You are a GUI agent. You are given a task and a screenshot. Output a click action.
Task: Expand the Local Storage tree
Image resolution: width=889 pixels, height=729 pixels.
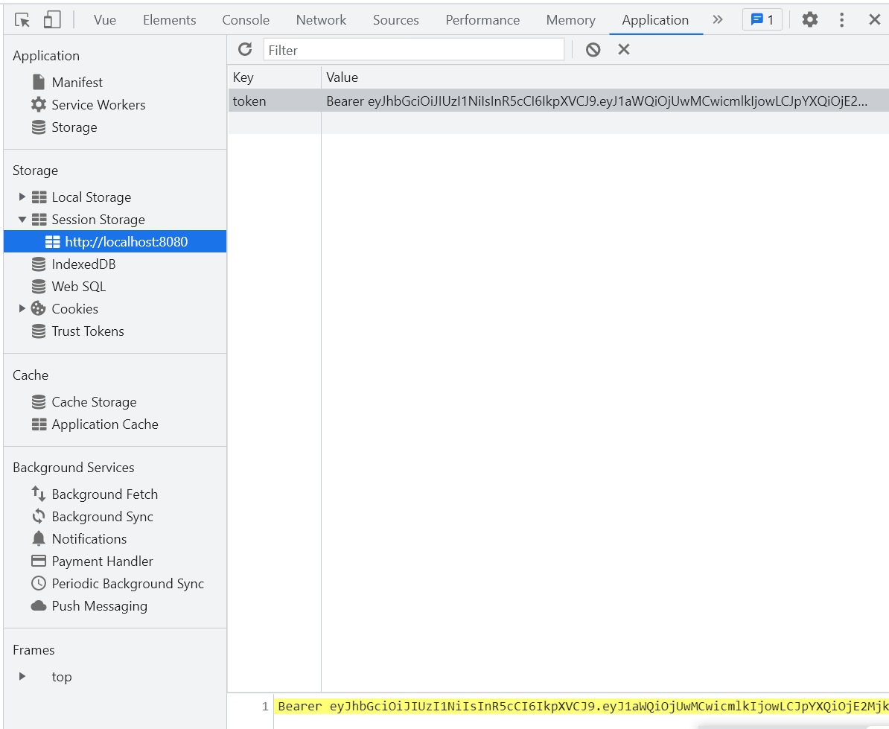pos(22,197)
